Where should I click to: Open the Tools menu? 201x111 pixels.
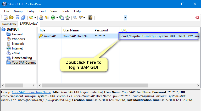tap(65, 11)
